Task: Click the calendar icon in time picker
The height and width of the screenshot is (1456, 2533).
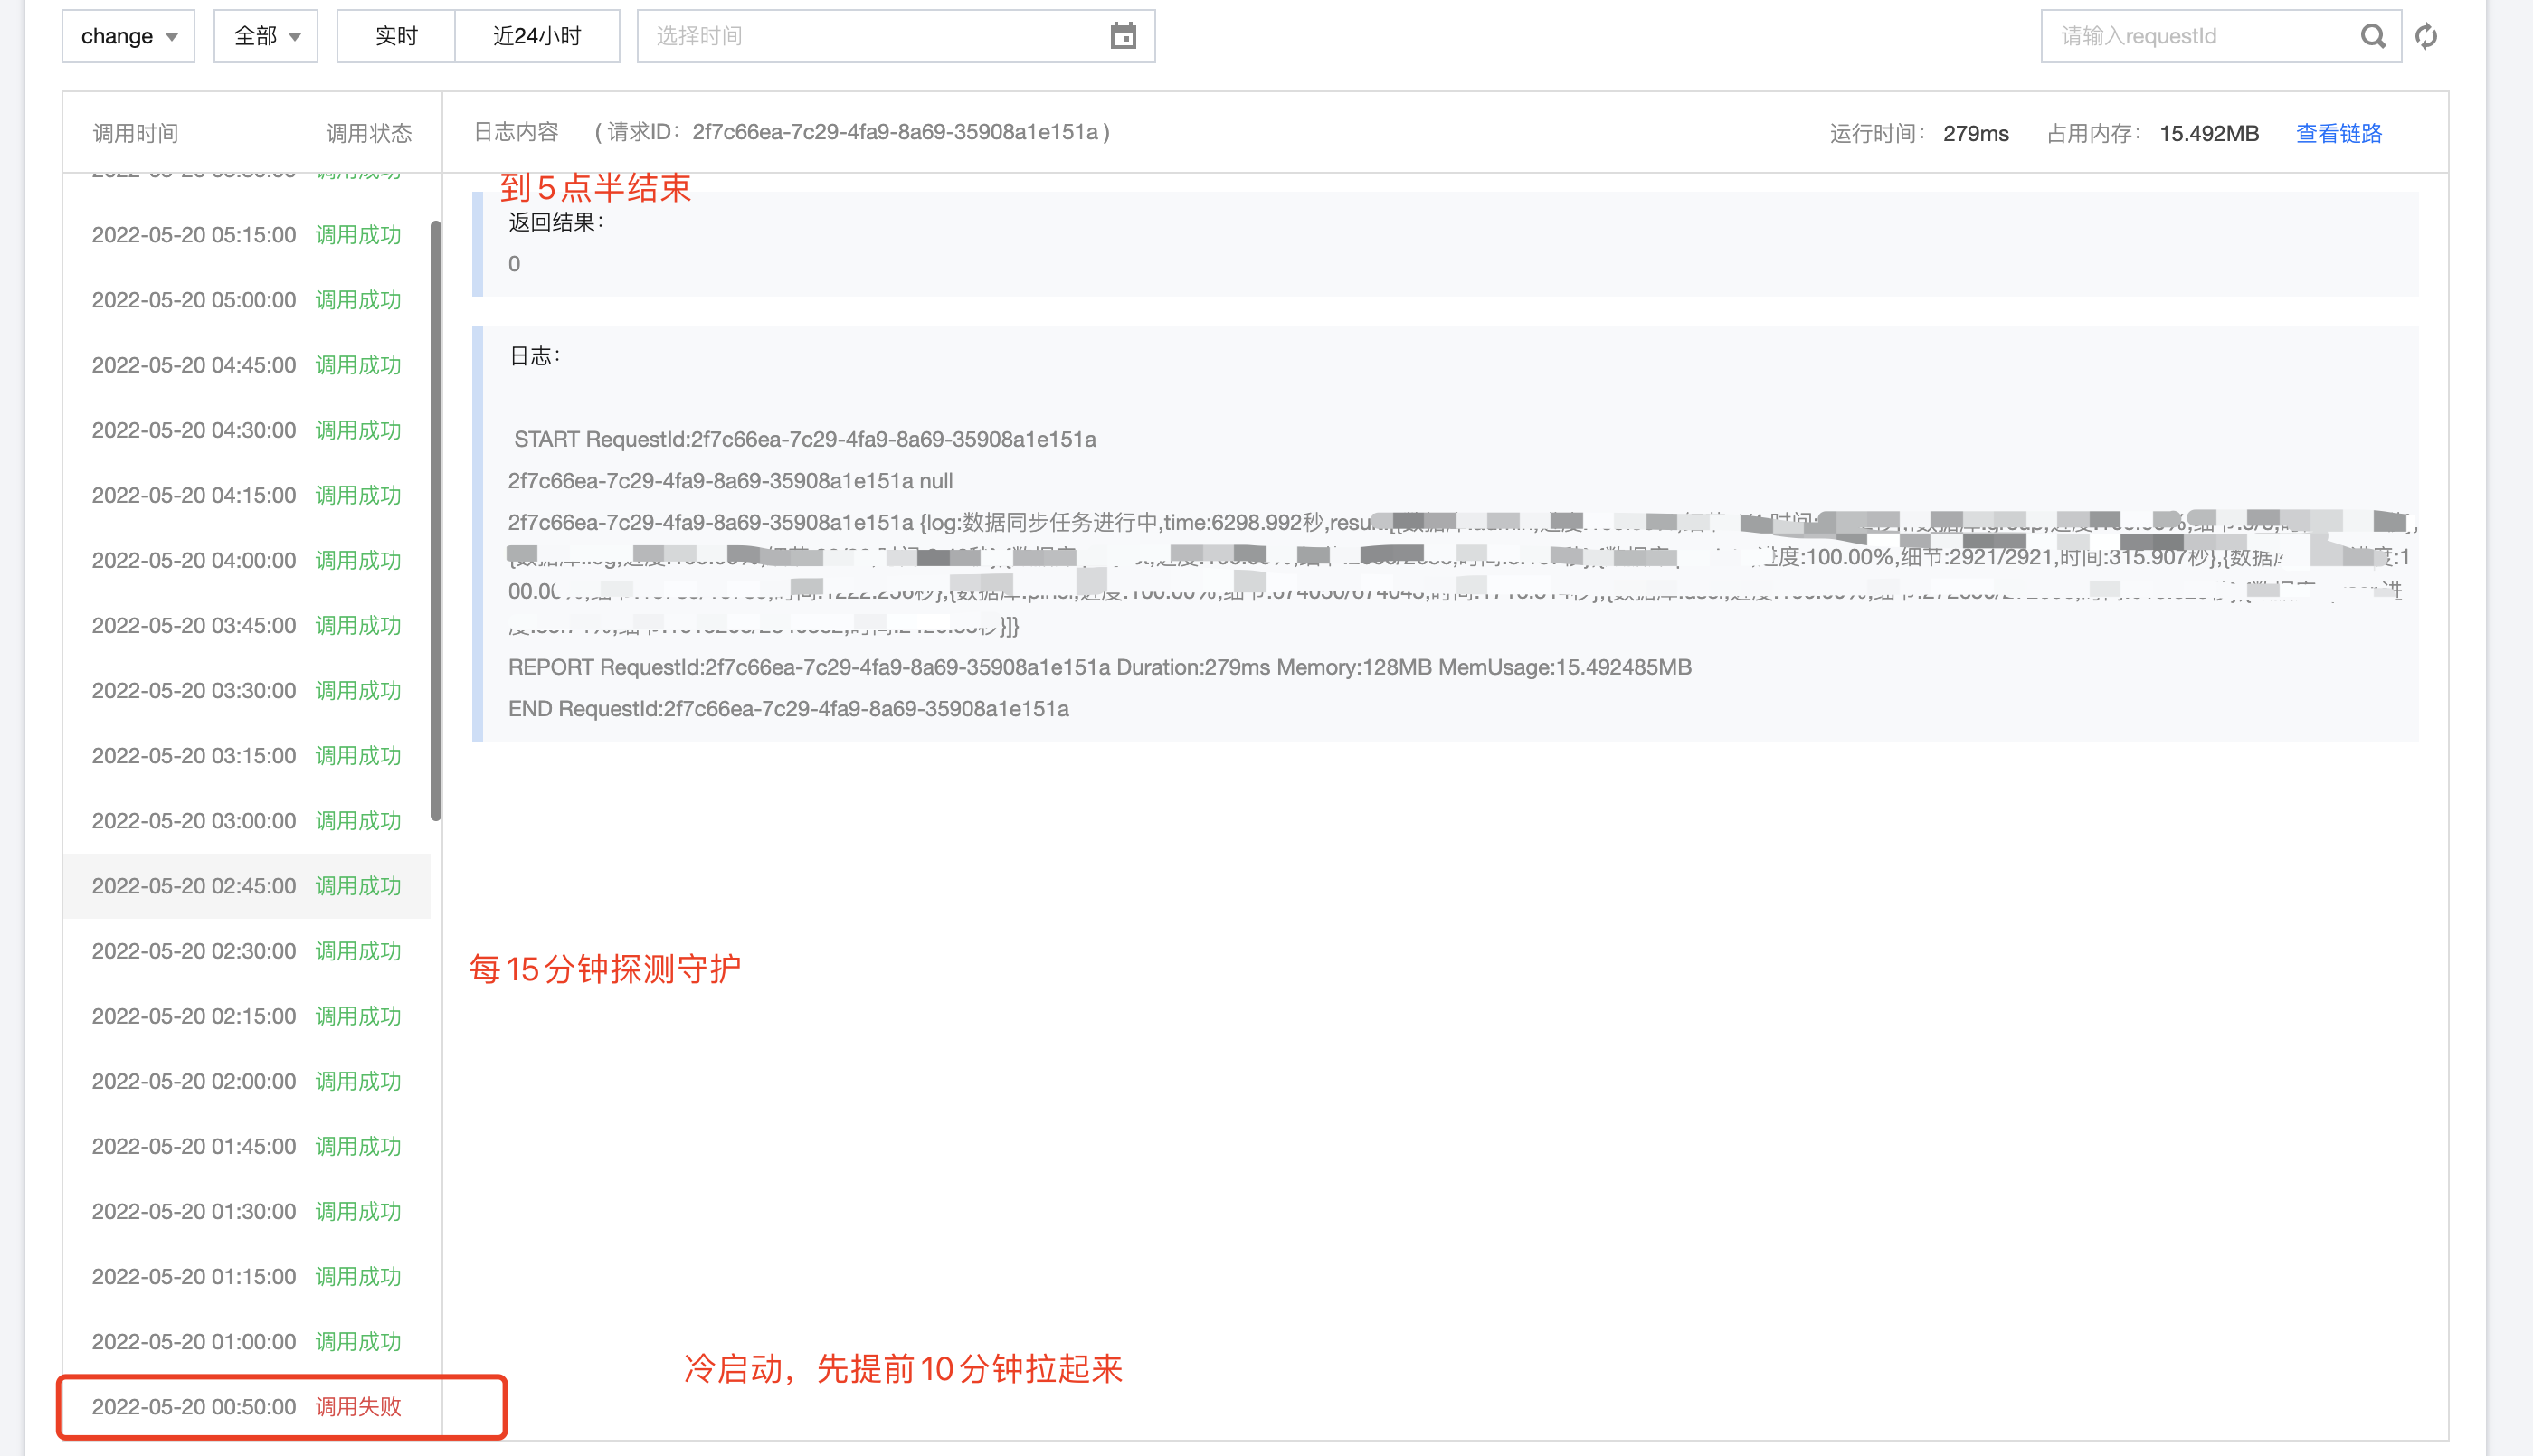Action: (x=1123, y=36)
